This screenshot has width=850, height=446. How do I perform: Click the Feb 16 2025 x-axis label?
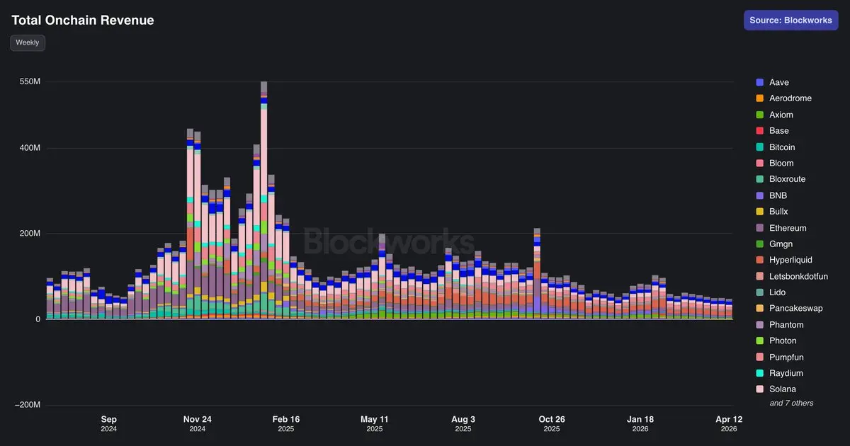click(x=286, y=423)
